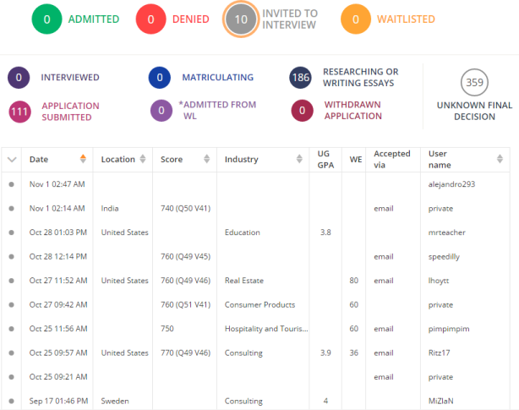Click the Application Submitted 111 circle
Viewport: 519px width, 410px height.
click(x=21, y=112)
